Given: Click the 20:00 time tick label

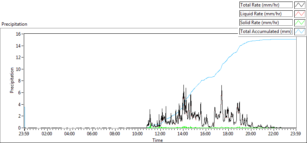Looking at the screenshot, I should point(251,134).
